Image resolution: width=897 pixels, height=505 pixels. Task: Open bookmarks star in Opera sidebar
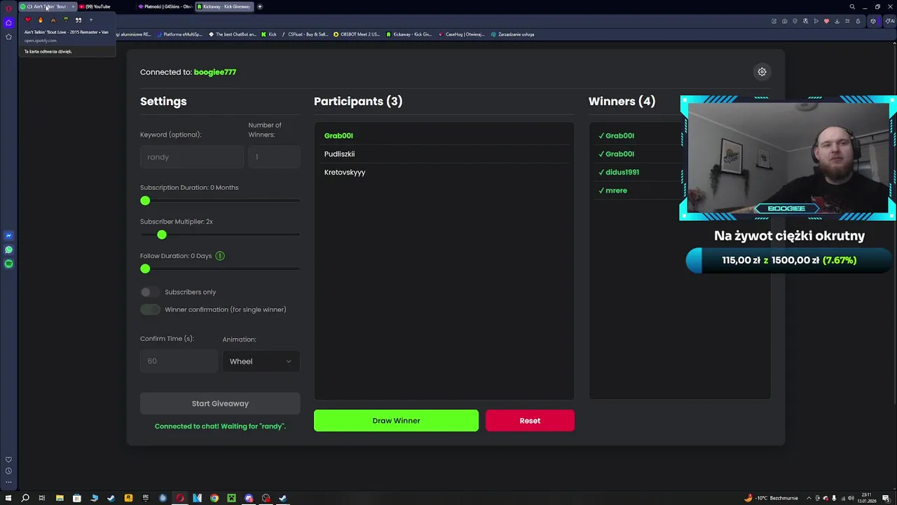pos(8,36)
